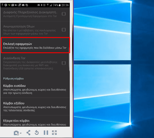Switch to fullscreen with the expand arrows icon
Screen dimensions: 154x138
point(54,133)
